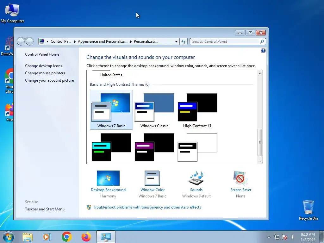Select the My Computer desktop icon
Screen dimensions: 324x243
click(x=12, y=13)
